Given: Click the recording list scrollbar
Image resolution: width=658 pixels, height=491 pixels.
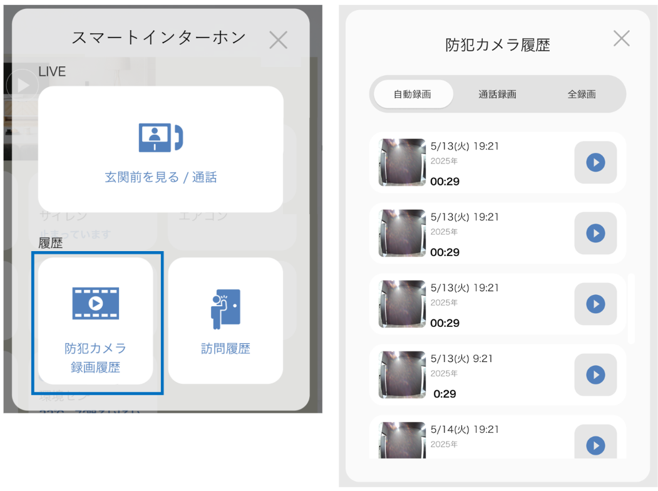Looking at the screenshot, I should pos(631,309).
